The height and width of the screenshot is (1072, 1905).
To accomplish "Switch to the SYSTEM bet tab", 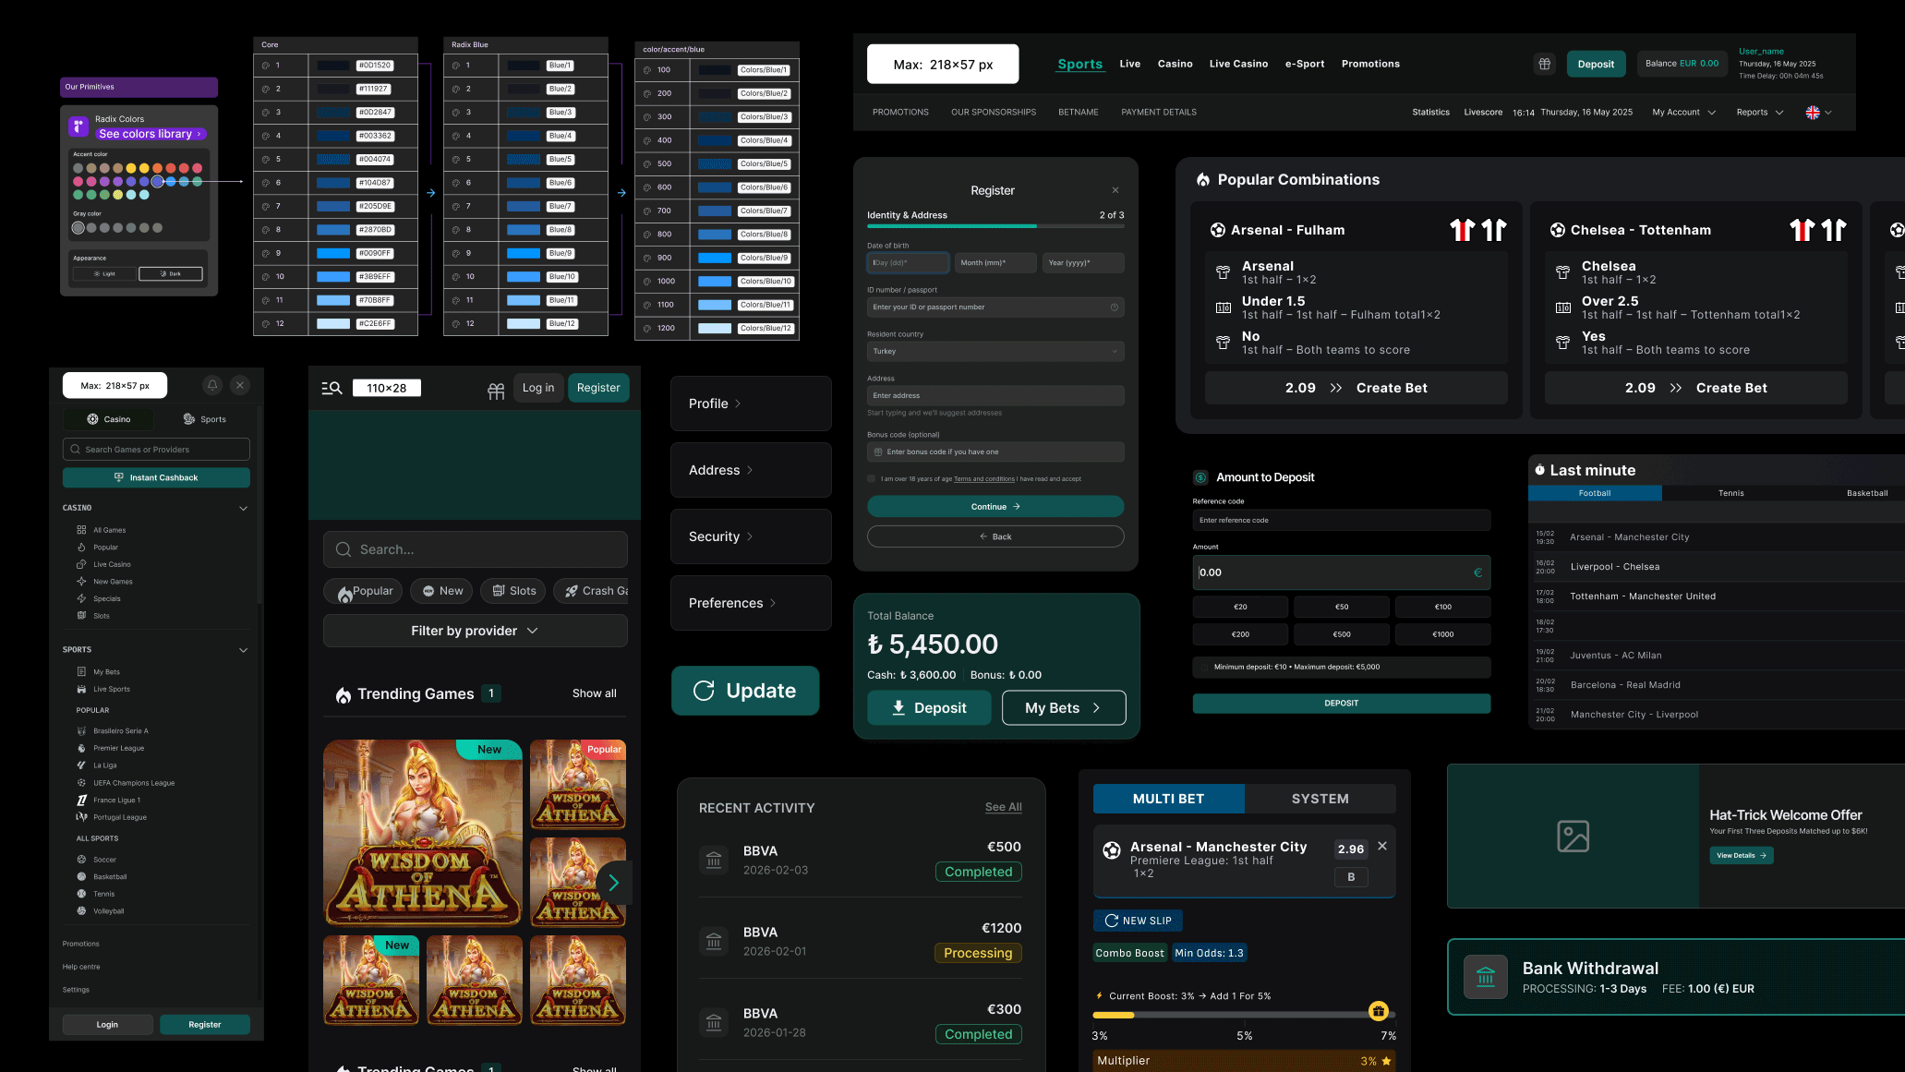I will [x=1320, y=799].
